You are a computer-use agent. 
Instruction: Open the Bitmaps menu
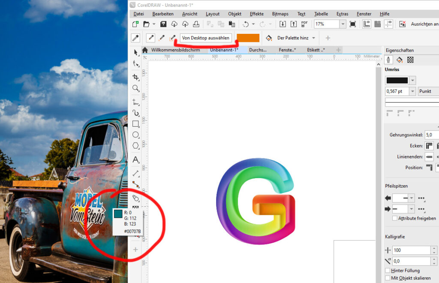tap(280, 14)
